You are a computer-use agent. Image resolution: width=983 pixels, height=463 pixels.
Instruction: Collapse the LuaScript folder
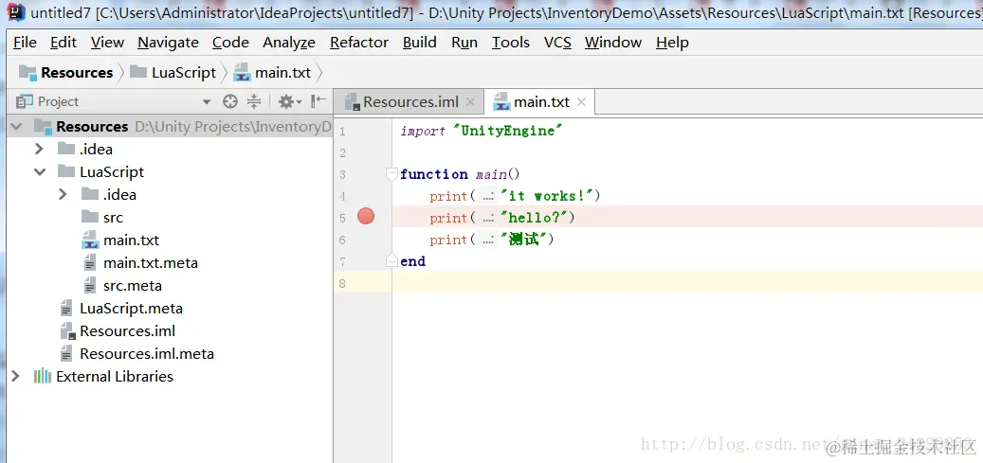pyautogui.click(x=40, y=171)
